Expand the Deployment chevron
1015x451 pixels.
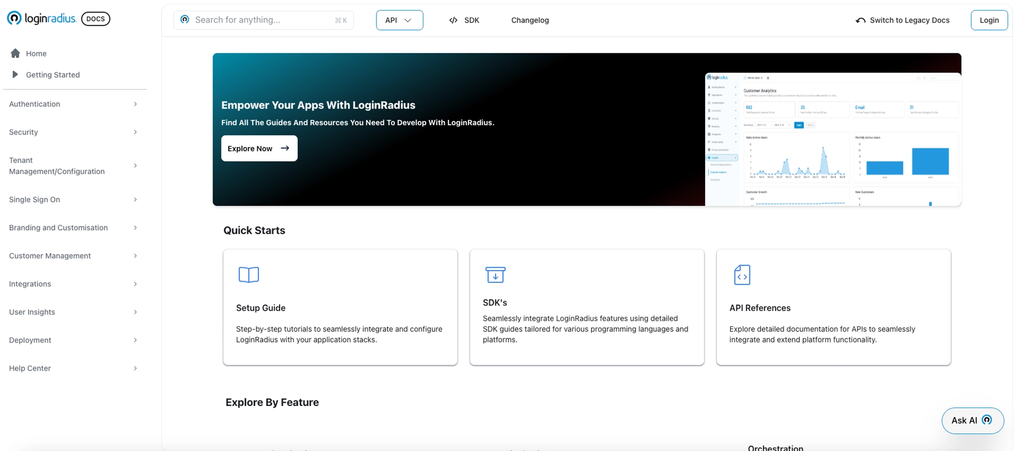[x=135, y=340]
